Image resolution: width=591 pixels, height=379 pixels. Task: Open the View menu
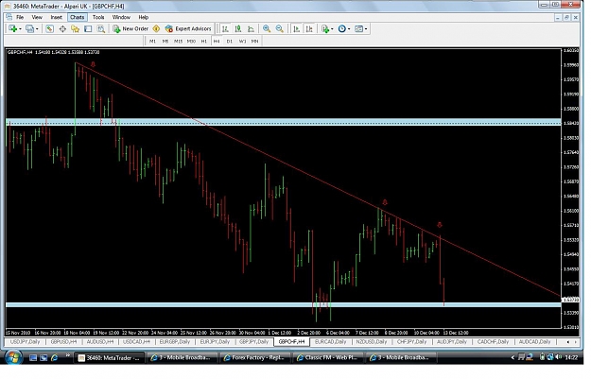click(37, 17)
